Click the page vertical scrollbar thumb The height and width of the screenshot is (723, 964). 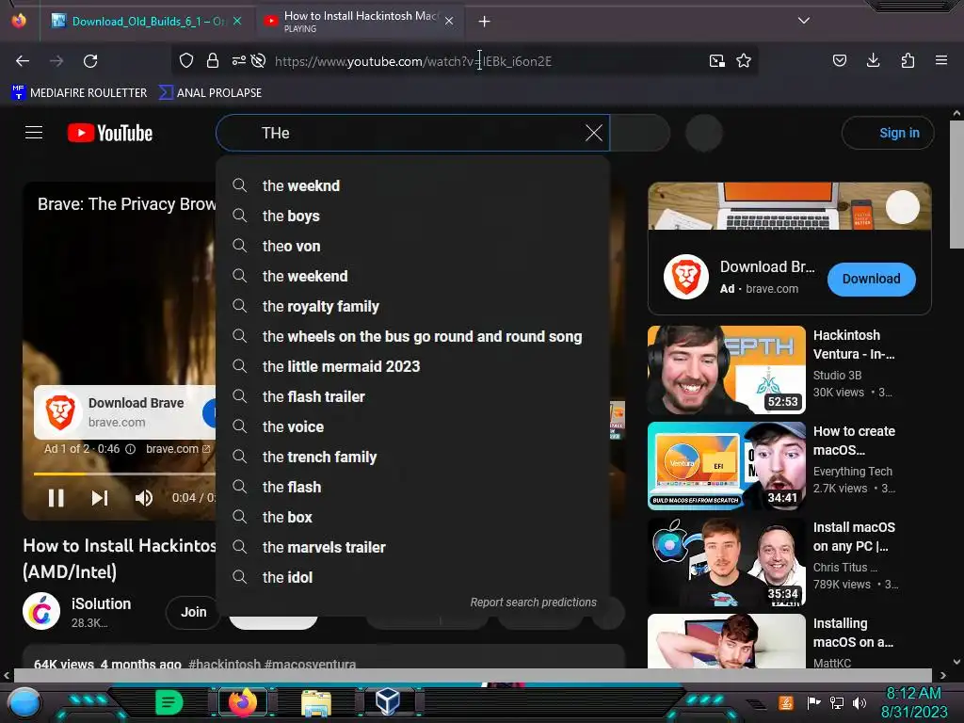pyautogui.click(x=956, y=185)
